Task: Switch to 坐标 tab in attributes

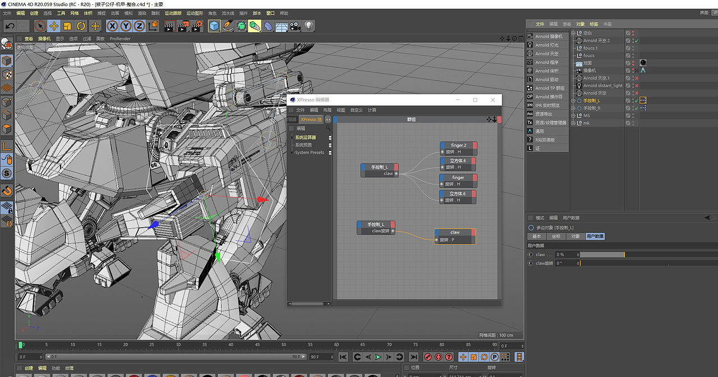Action: (x=555, y=236)
